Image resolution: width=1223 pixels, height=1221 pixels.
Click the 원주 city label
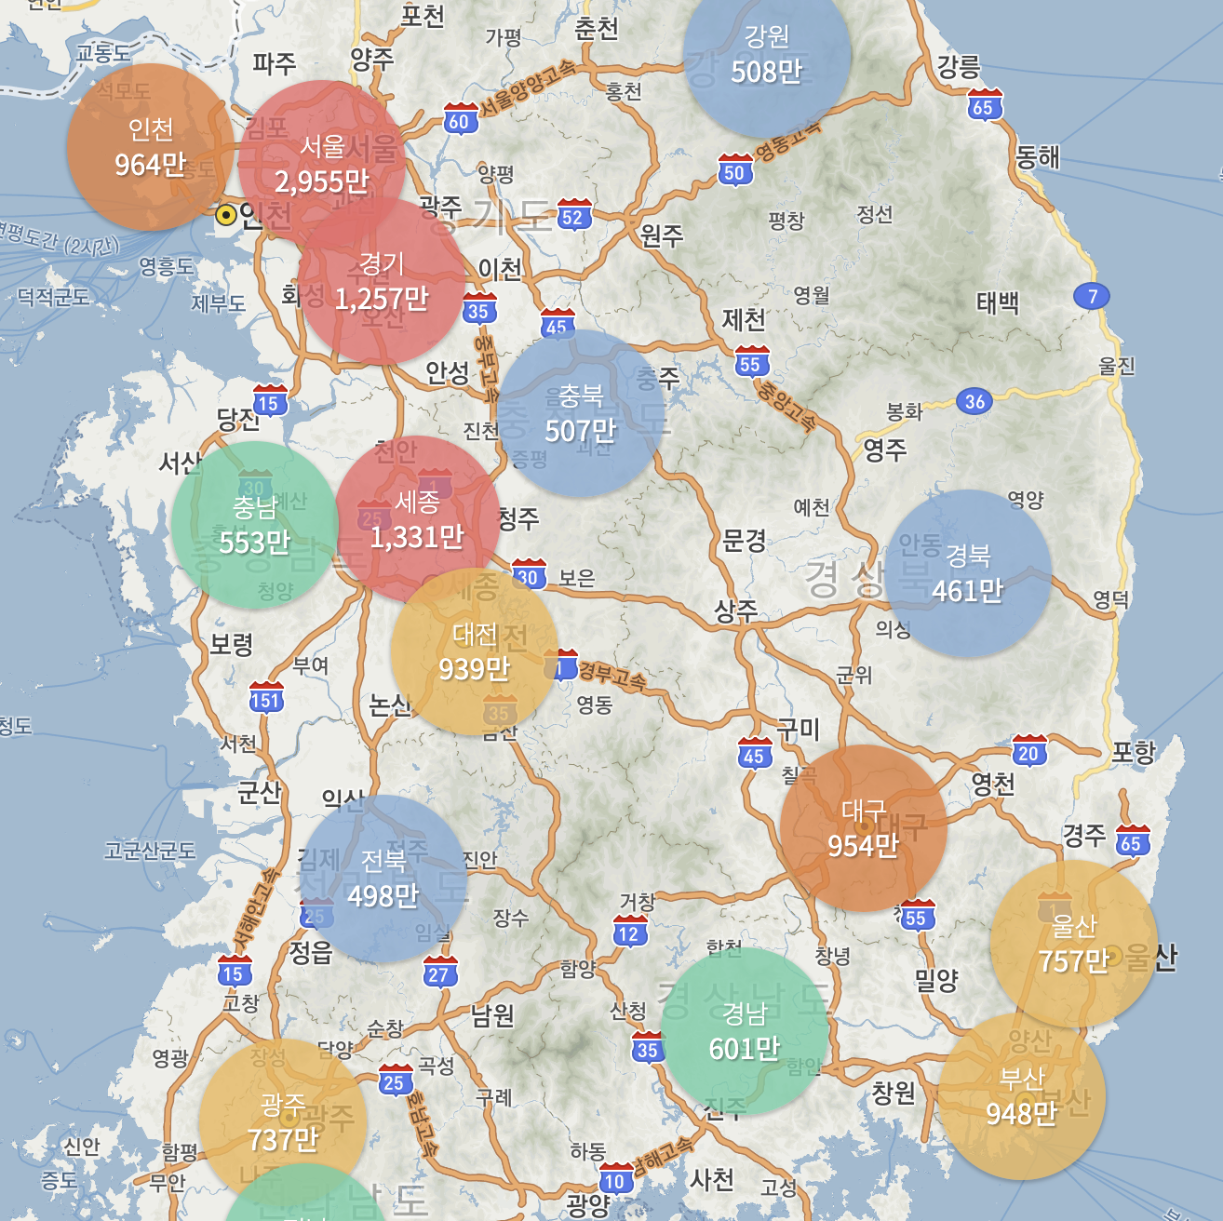tap(662, 235)
